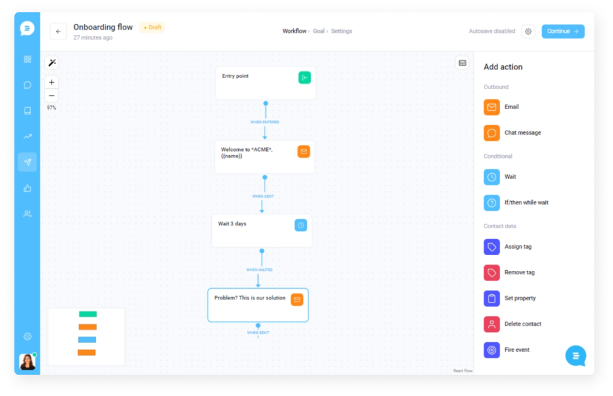
Task: Click the blue block in the minimap
Action: click(87, 340)
